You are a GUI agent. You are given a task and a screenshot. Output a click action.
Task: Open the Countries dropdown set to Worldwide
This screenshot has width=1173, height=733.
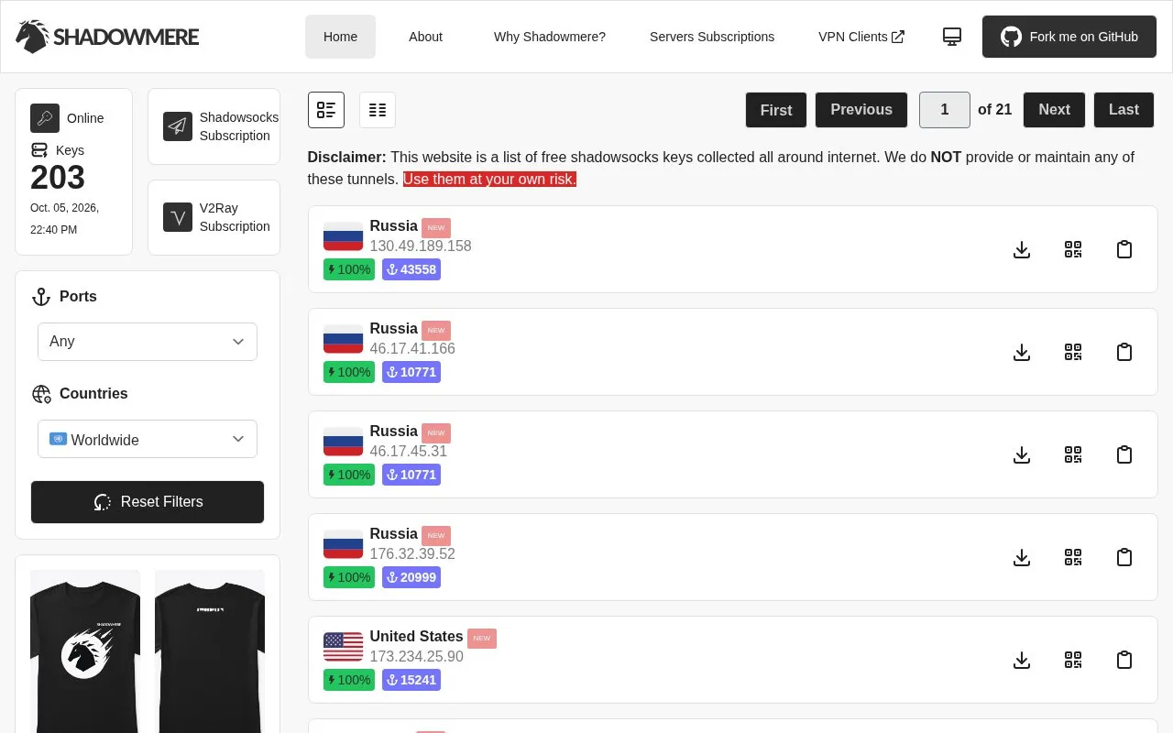click(x=148, y=439)
